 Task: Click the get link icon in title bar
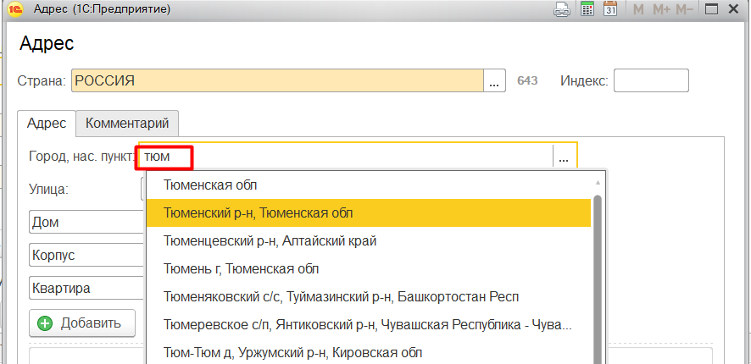[561, 10]
